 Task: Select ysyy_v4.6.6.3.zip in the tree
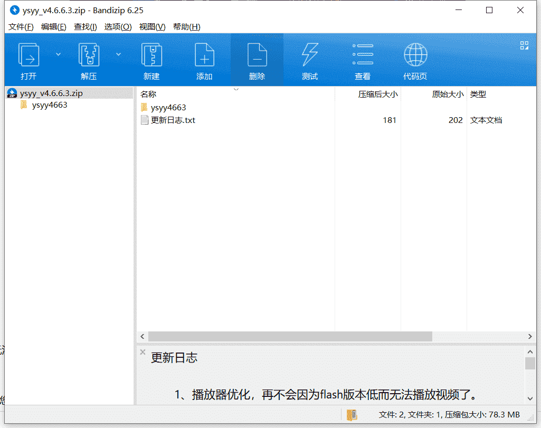point(51,93)
